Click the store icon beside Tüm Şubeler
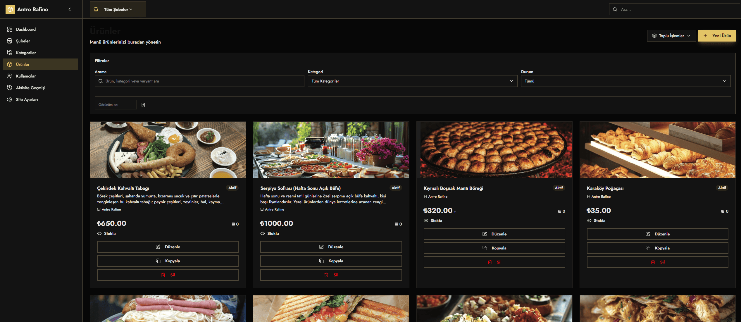The image size is (741, 322). 96,9
